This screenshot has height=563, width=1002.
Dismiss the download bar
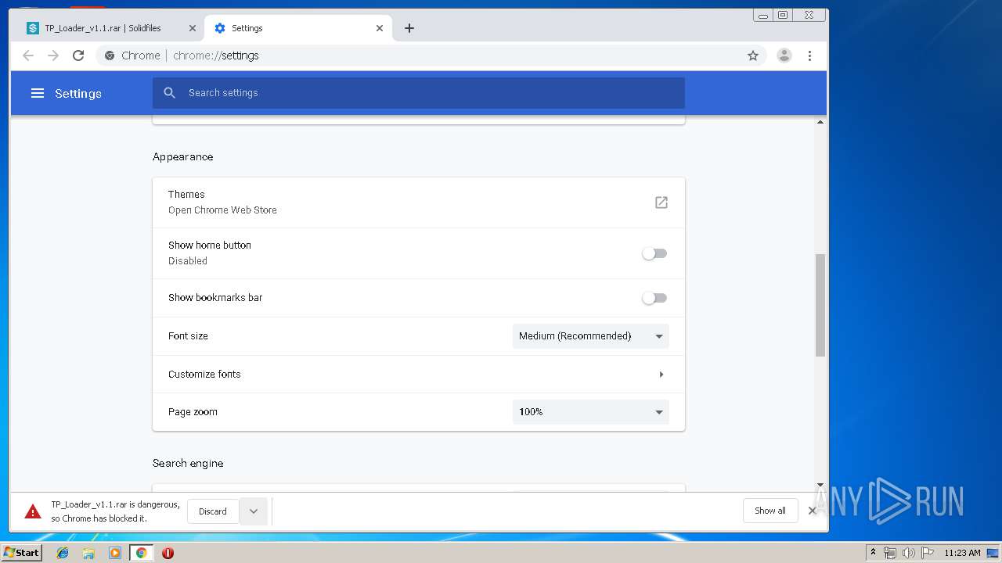tap(812, 511)
